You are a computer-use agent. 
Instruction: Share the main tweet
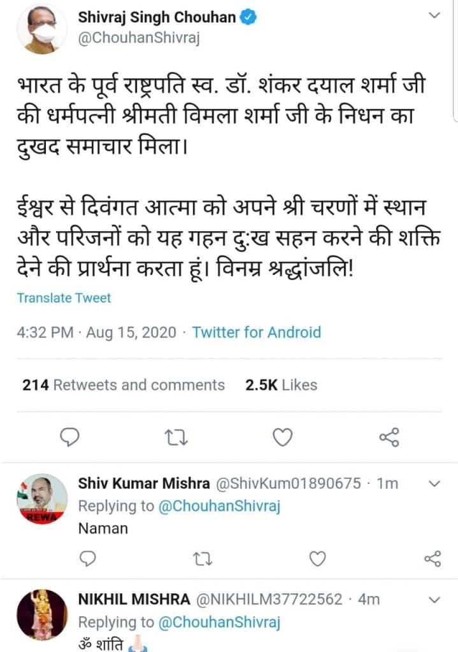pyautogui.click(x=389, y=437)
